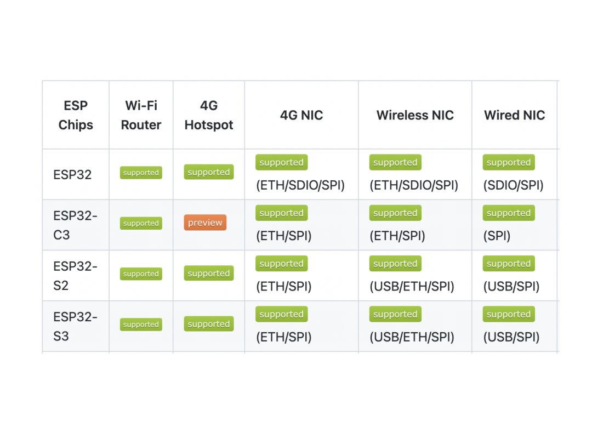Click the 4G NIC column header
The width and height of the screenshot is (592, 427).
coord(301,115)
